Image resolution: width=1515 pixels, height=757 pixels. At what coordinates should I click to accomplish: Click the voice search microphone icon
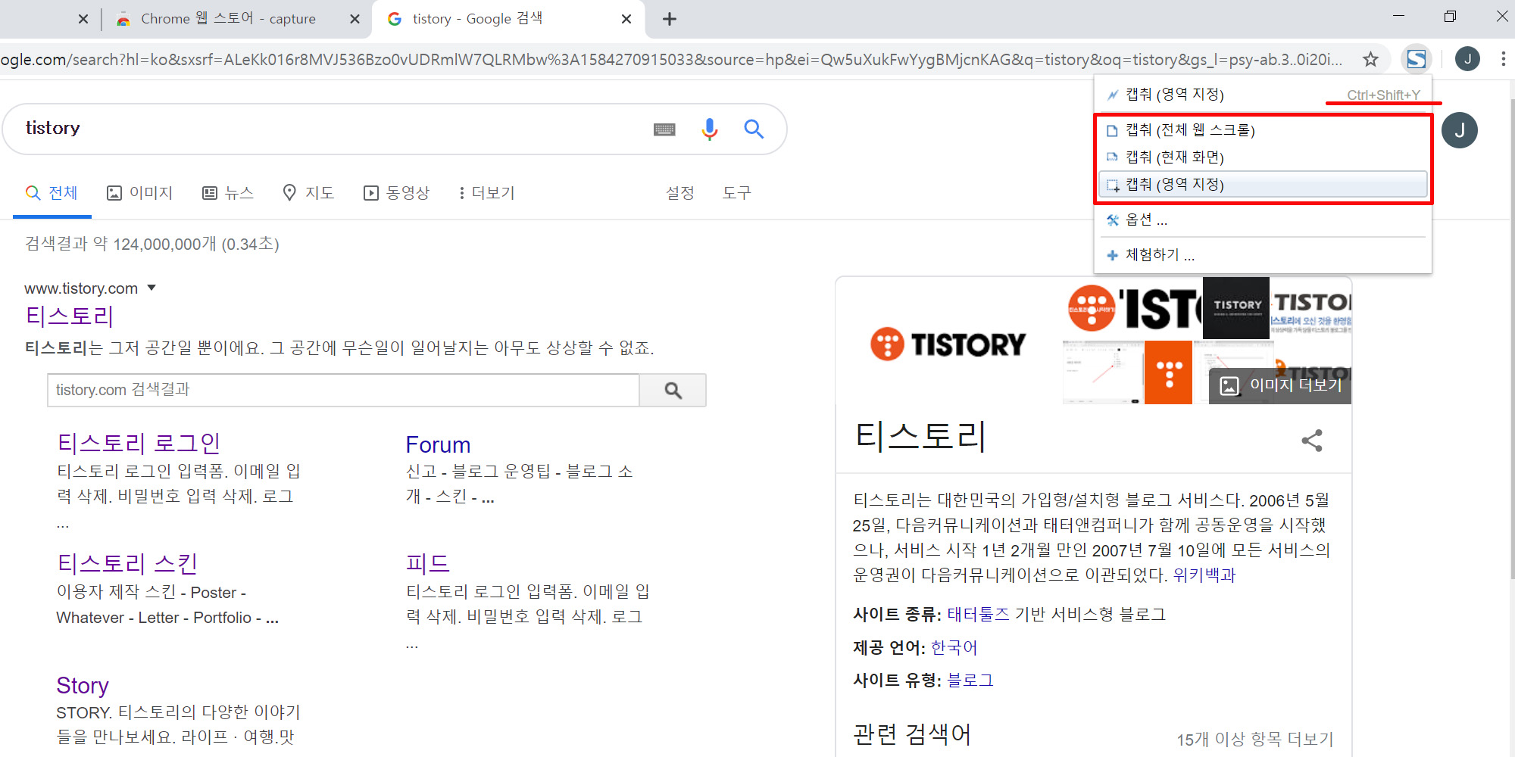[x=709, y=129]
